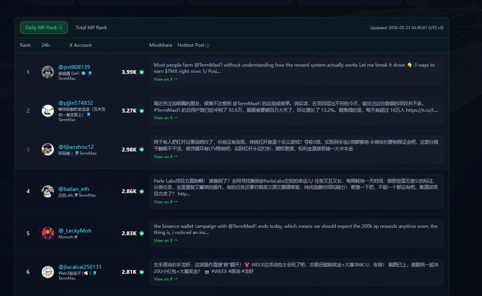Open avatar of @_LeckyMoh

[48, 233]
